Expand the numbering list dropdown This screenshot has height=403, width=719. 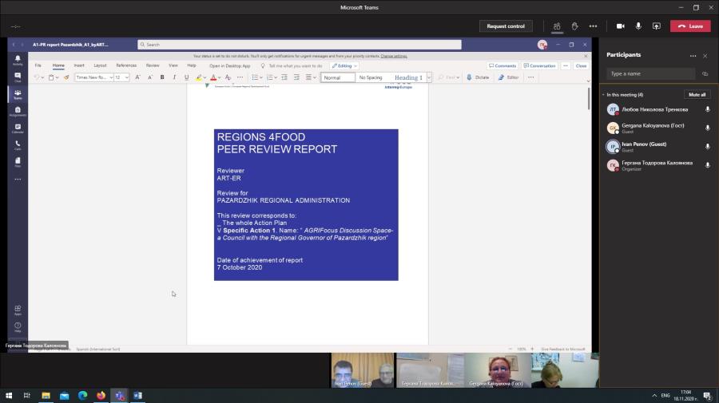coord(276,77)
